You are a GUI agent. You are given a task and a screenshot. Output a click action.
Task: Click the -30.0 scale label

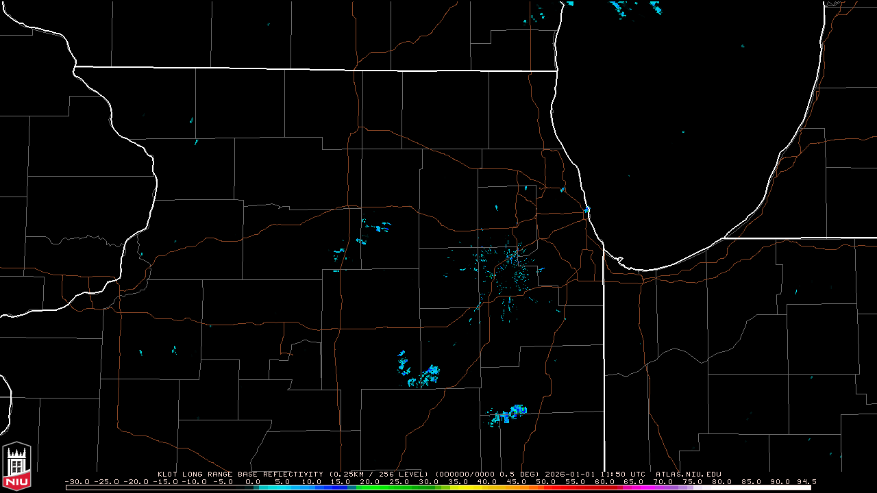(77, 481)
